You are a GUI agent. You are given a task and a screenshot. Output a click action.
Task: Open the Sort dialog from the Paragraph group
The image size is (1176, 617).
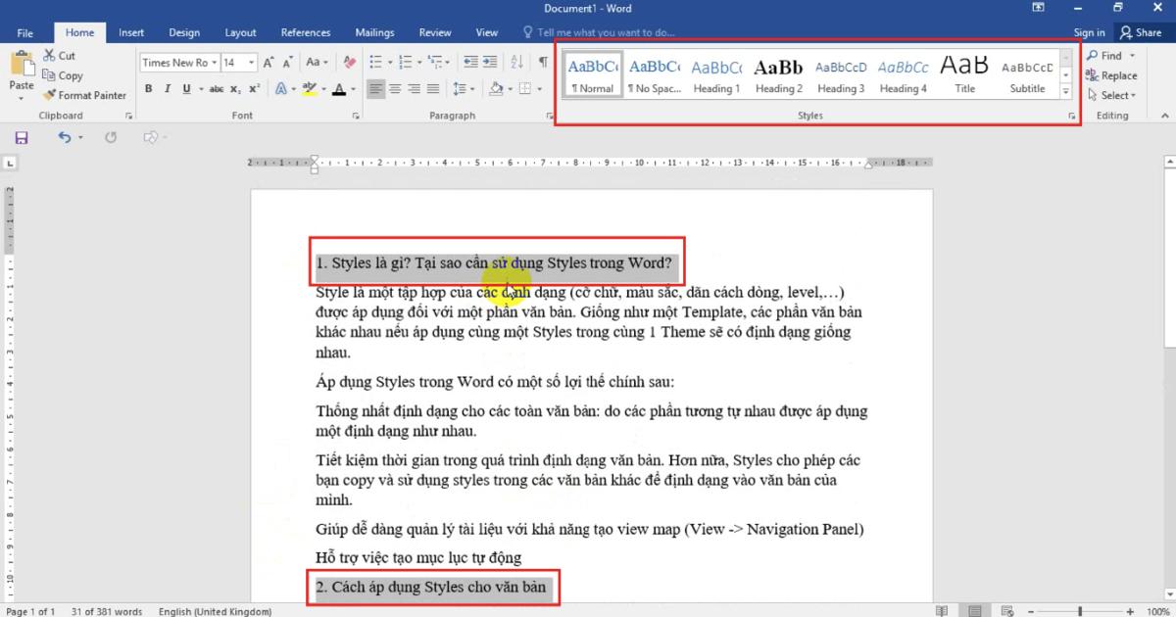[516, 62]
